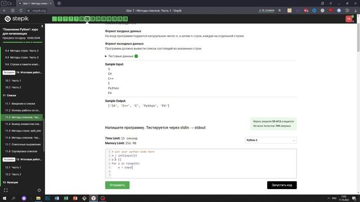The height and width of the screenshot is (202, 360).
Task: Open the Python 3 language dropdown
Action: click(271, 140)
